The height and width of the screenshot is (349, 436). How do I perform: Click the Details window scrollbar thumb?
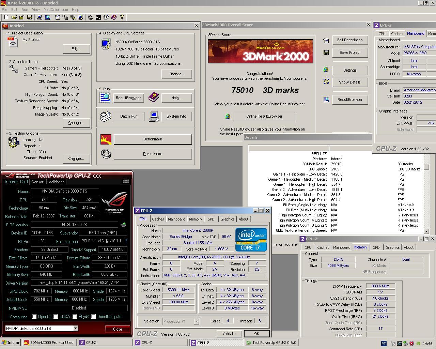(426, 167)
